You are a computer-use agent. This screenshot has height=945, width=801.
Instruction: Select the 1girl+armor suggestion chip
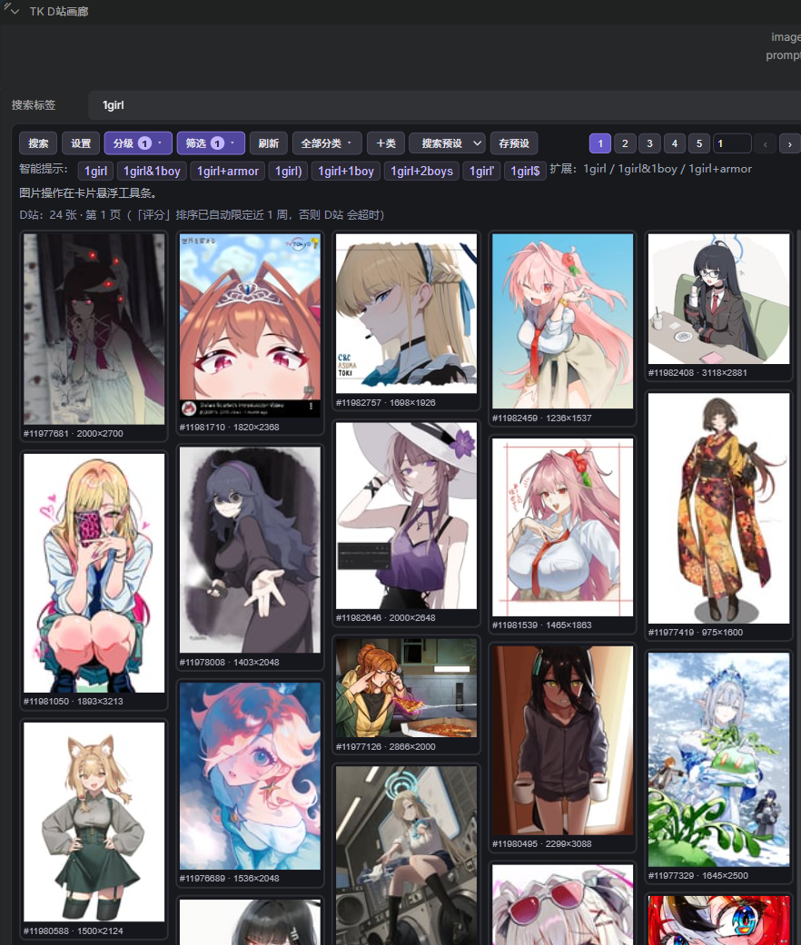pyautogui.click(x=228, y=172)
